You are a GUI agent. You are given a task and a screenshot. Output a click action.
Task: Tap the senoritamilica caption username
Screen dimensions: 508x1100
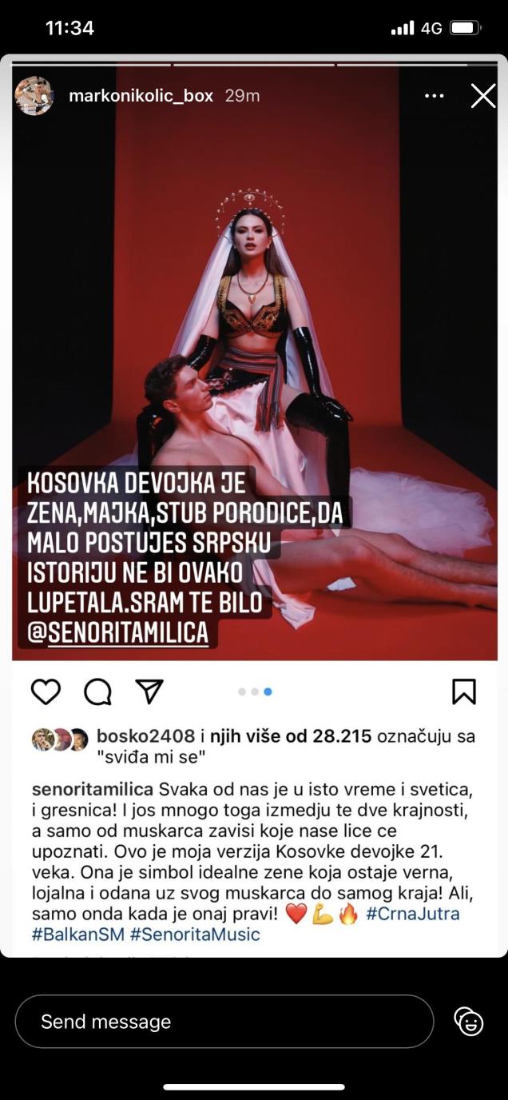click(x=93, y=789)
